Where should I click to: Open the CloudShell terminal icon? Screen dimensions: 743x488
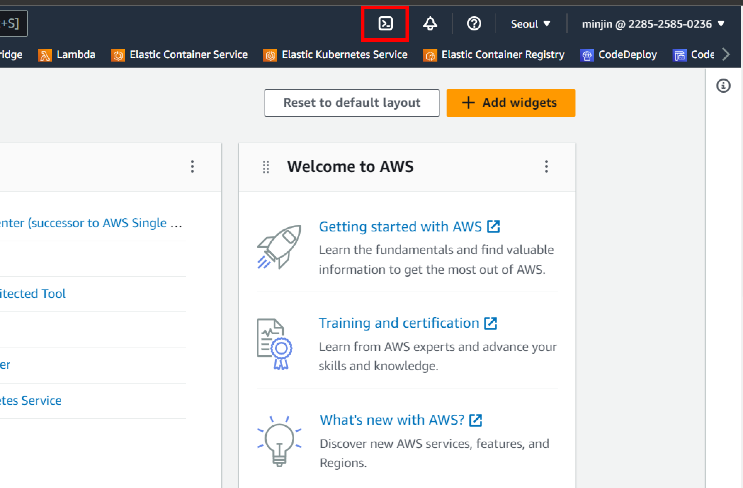point(385,24)
